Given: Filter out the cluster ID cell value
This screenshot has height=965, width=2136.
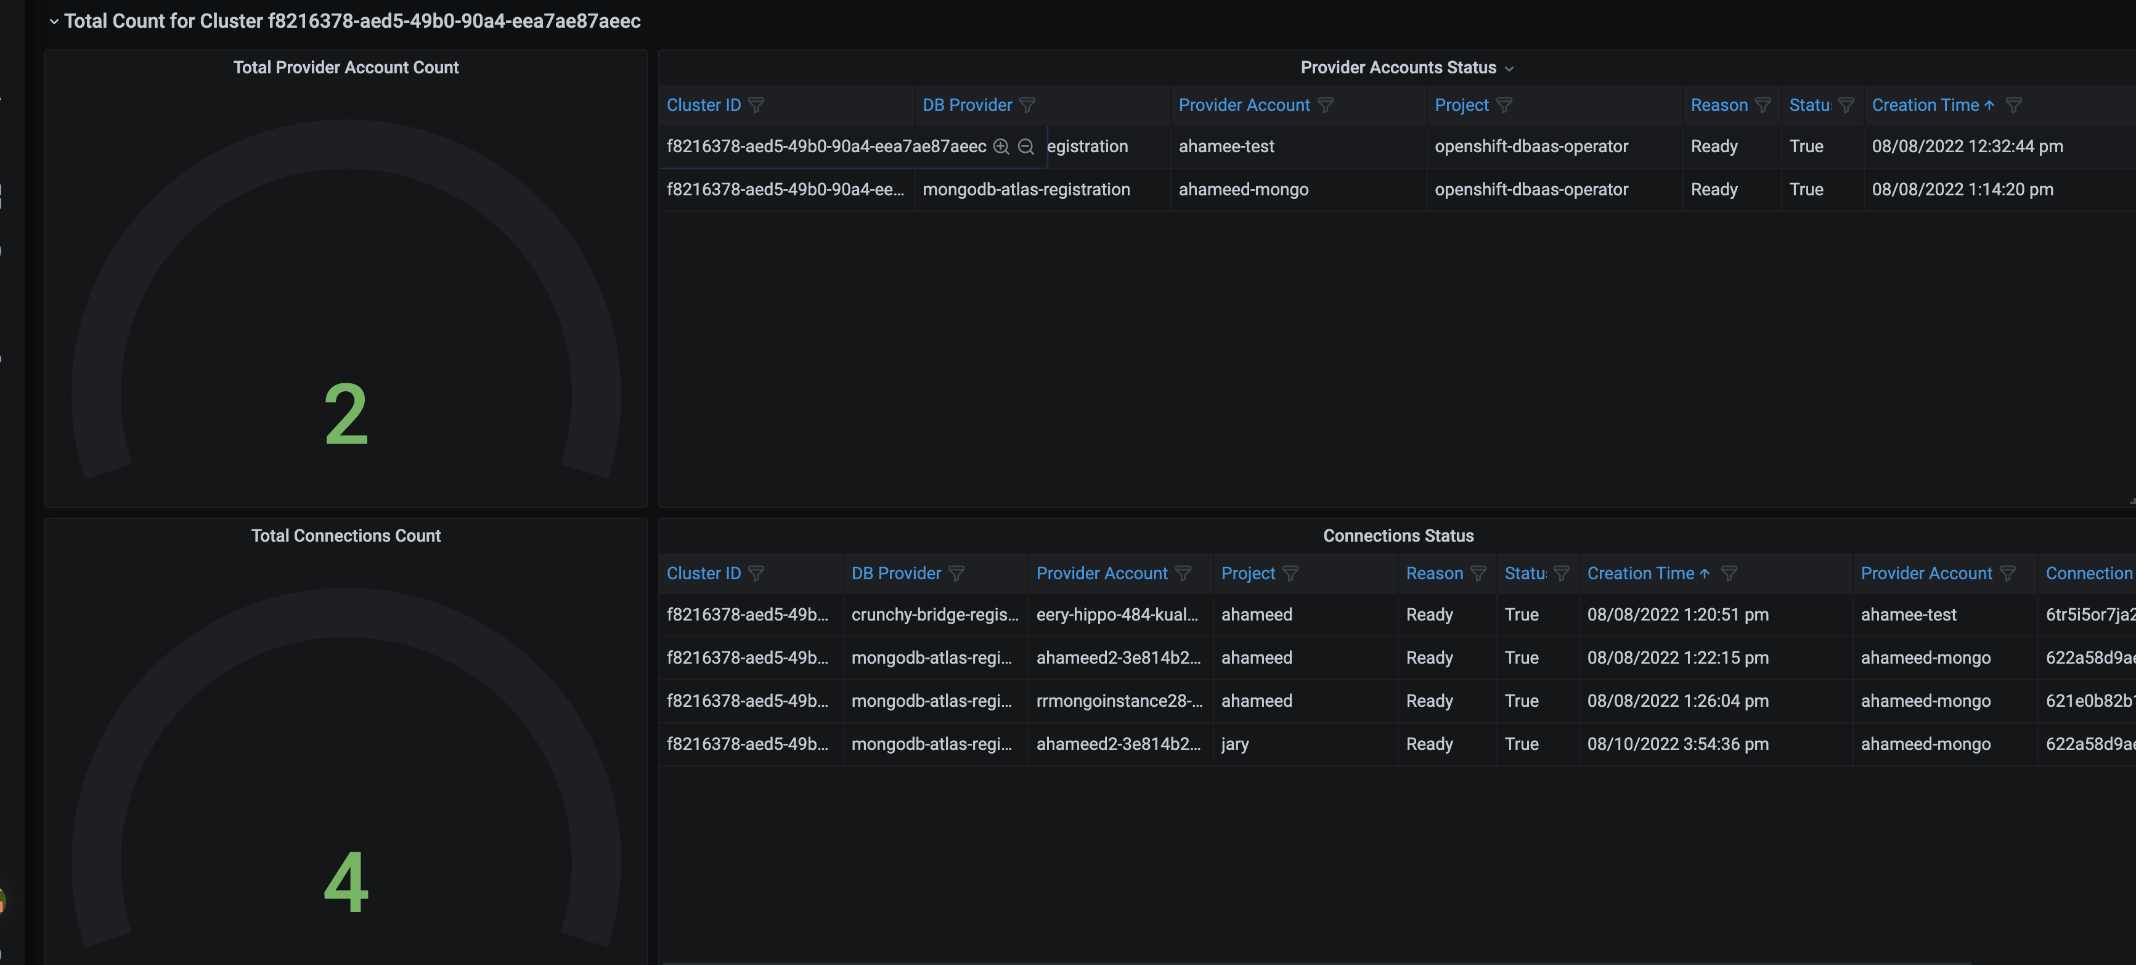Looking at the screenshot, I should [1025, 147].
